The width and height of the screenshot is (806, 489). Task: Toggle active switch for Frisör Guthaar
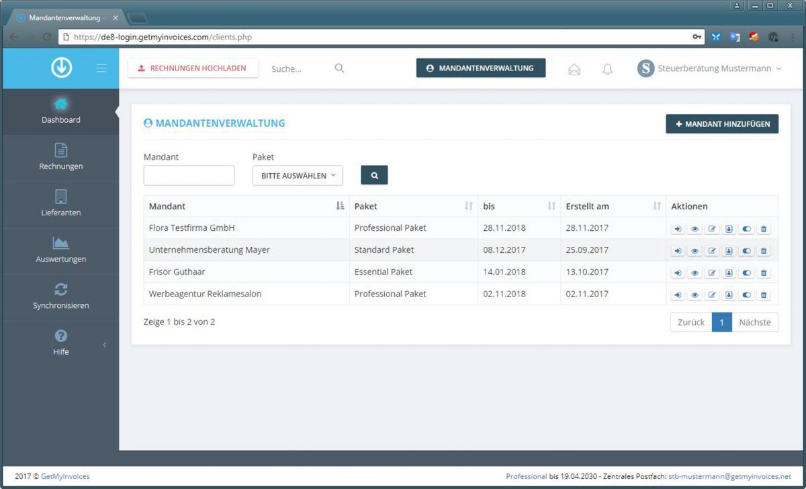(746, 273)
